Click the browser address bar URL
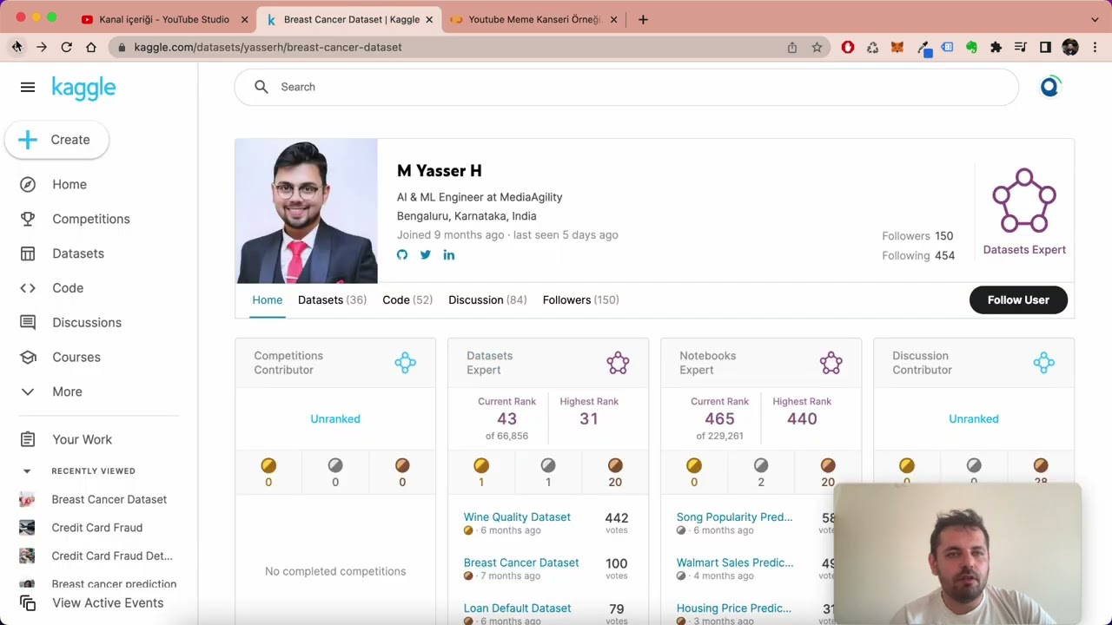The width and height of the screenshot is (1112, 625). coord(268,47)
